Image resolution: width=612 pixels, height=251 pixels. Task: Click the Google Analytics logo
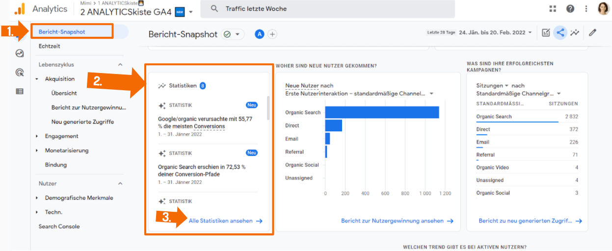coord(20,9)
